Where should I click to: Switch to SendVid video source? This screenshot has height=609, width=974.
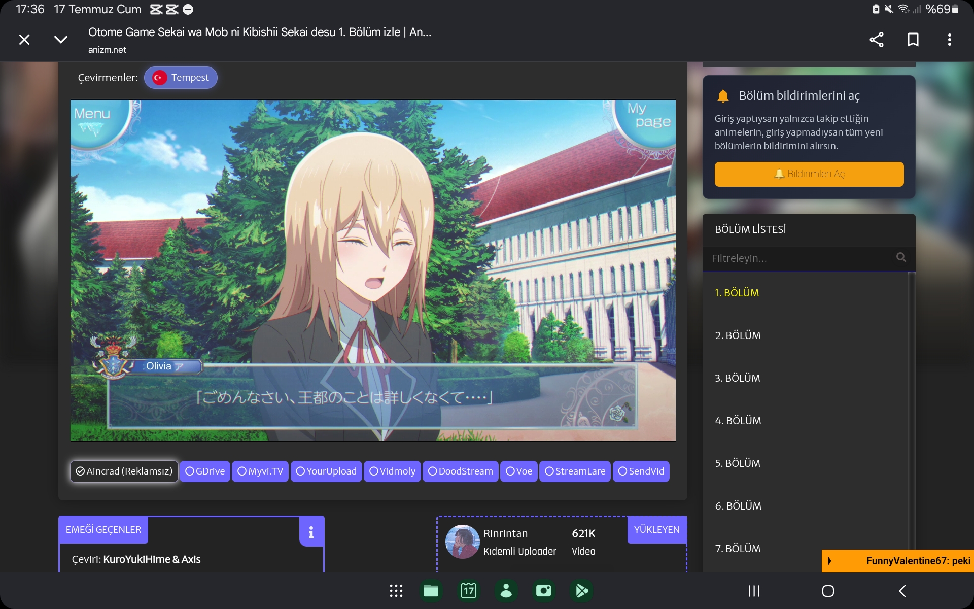[x=641, y=471]
